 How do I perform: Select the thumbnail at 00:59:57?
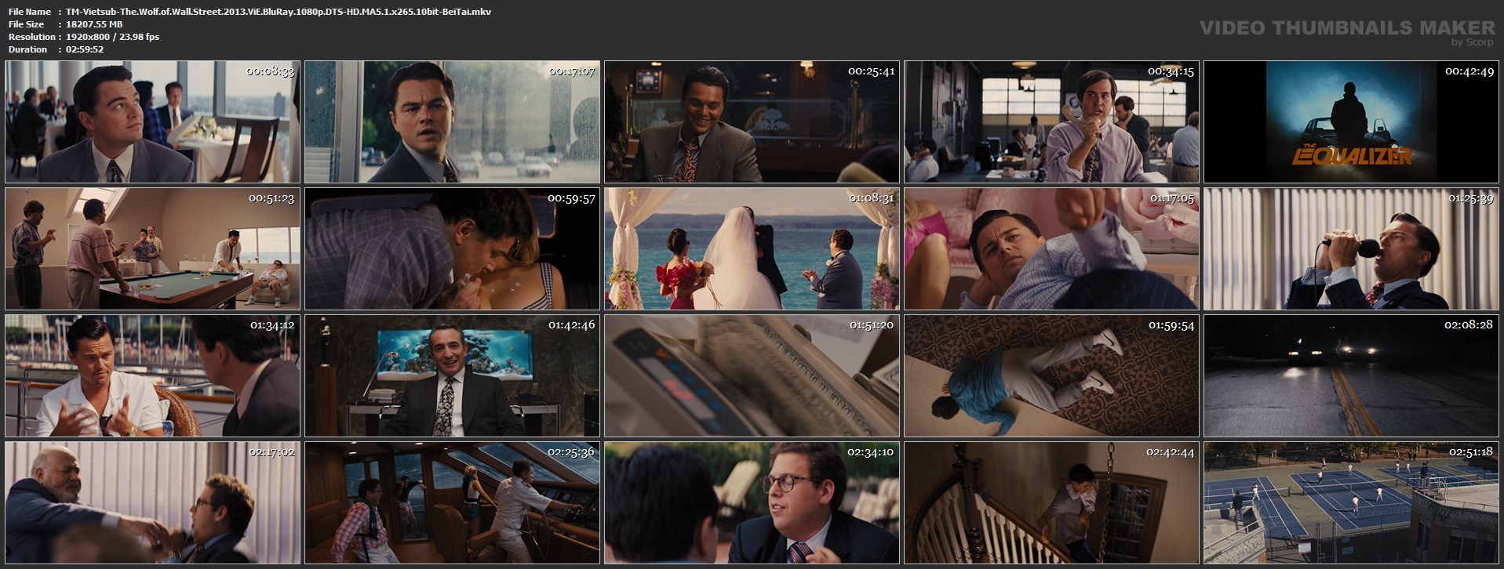(x=452, y=249)
